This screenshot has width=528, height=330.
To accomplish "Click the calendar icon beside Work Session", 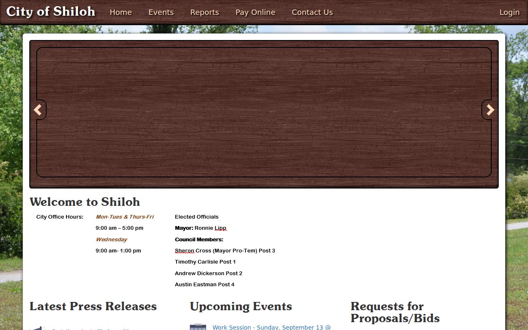I will pos(198,327).
